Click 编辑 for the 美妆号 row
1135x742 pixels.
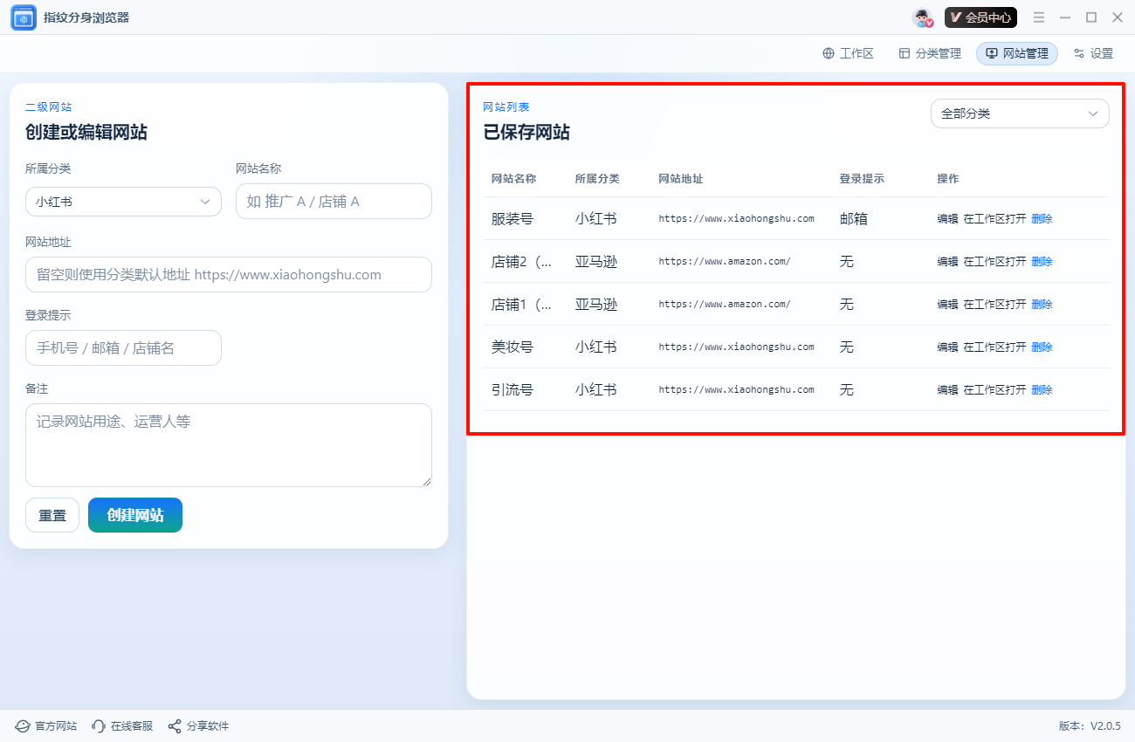(947, 347)
